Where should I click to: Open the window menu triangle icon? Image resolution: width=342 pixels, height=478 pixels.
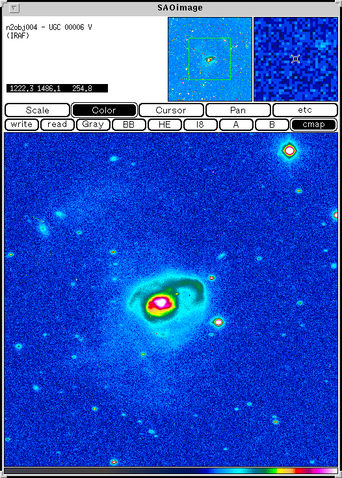pyautogui.click(x=14, y=8)
